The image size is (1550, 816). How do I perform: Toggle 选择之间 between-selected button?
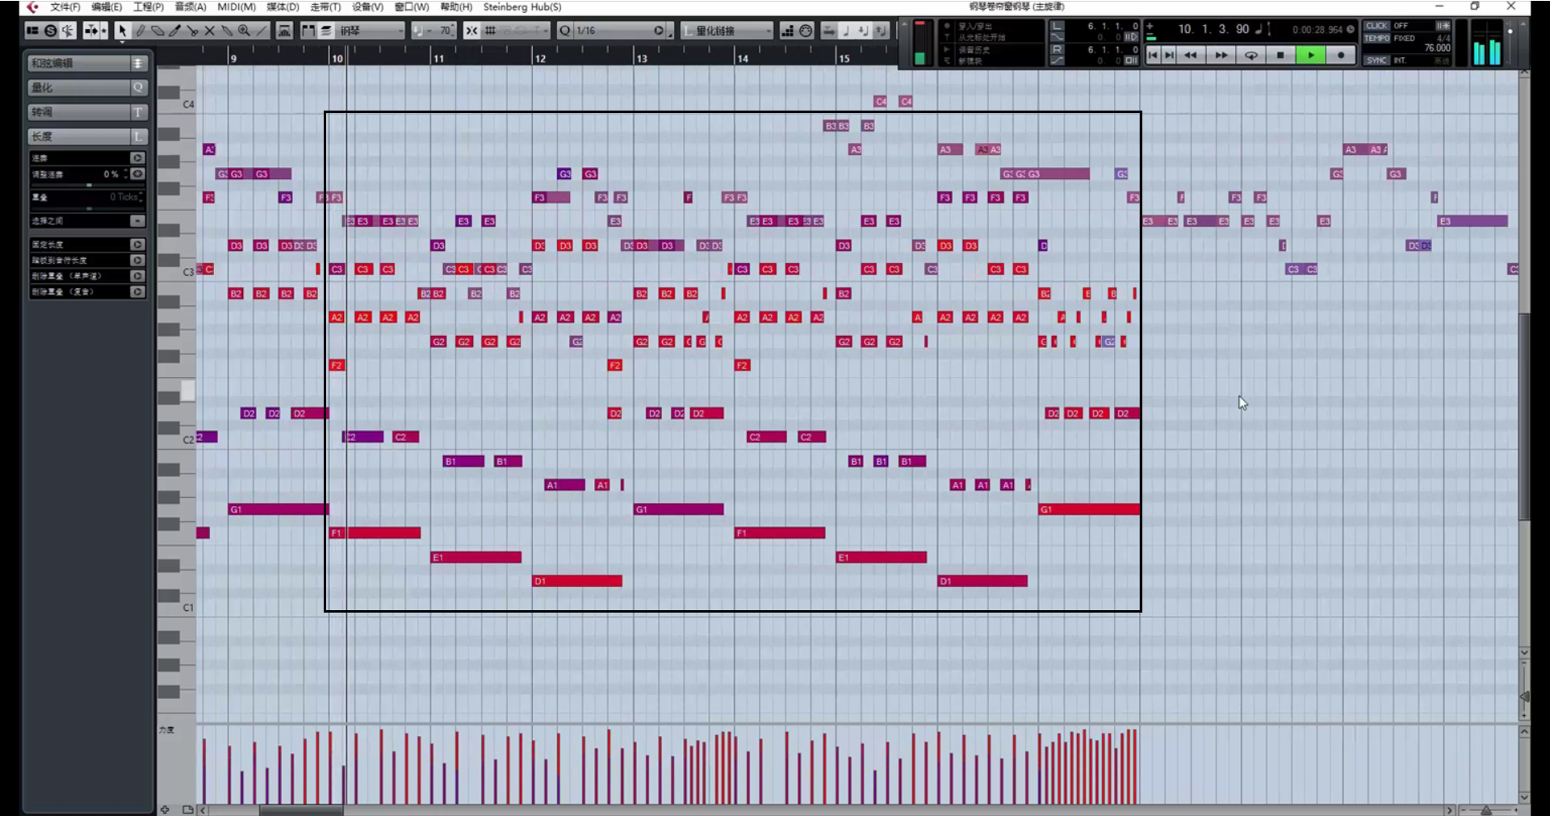point(137,220)
